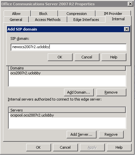Click the Servers column header
Image resolution: width=135 pixels, height=155 pixels.
point(67,110)
